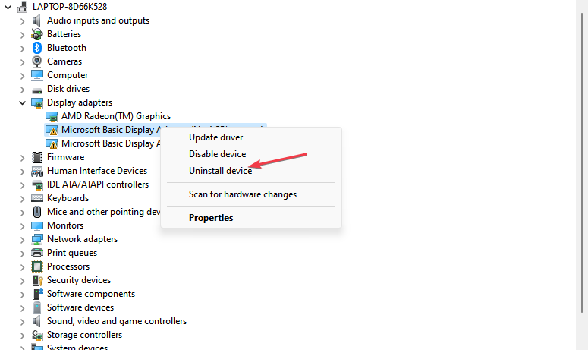Click the Bluetooth icon
Viewport: 588px width, 350px height.
coord(36,48)
